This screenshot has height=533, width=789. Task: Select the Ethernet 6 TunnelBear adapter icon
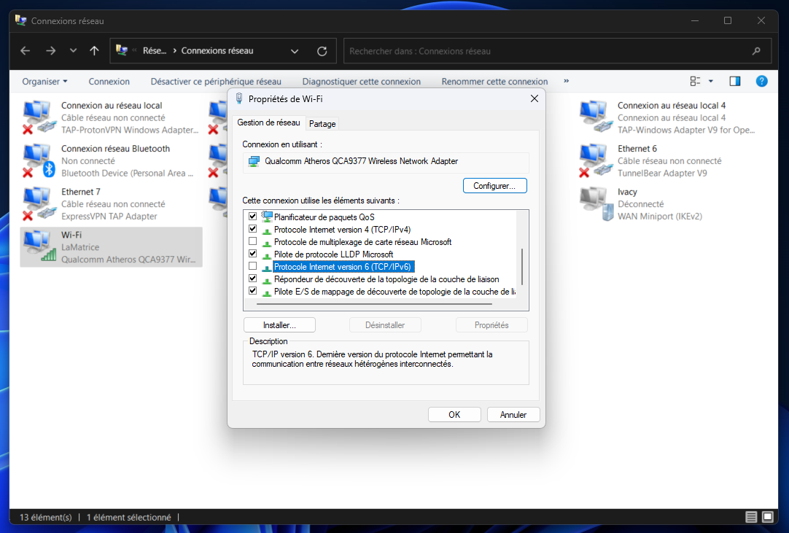point(595,160)
